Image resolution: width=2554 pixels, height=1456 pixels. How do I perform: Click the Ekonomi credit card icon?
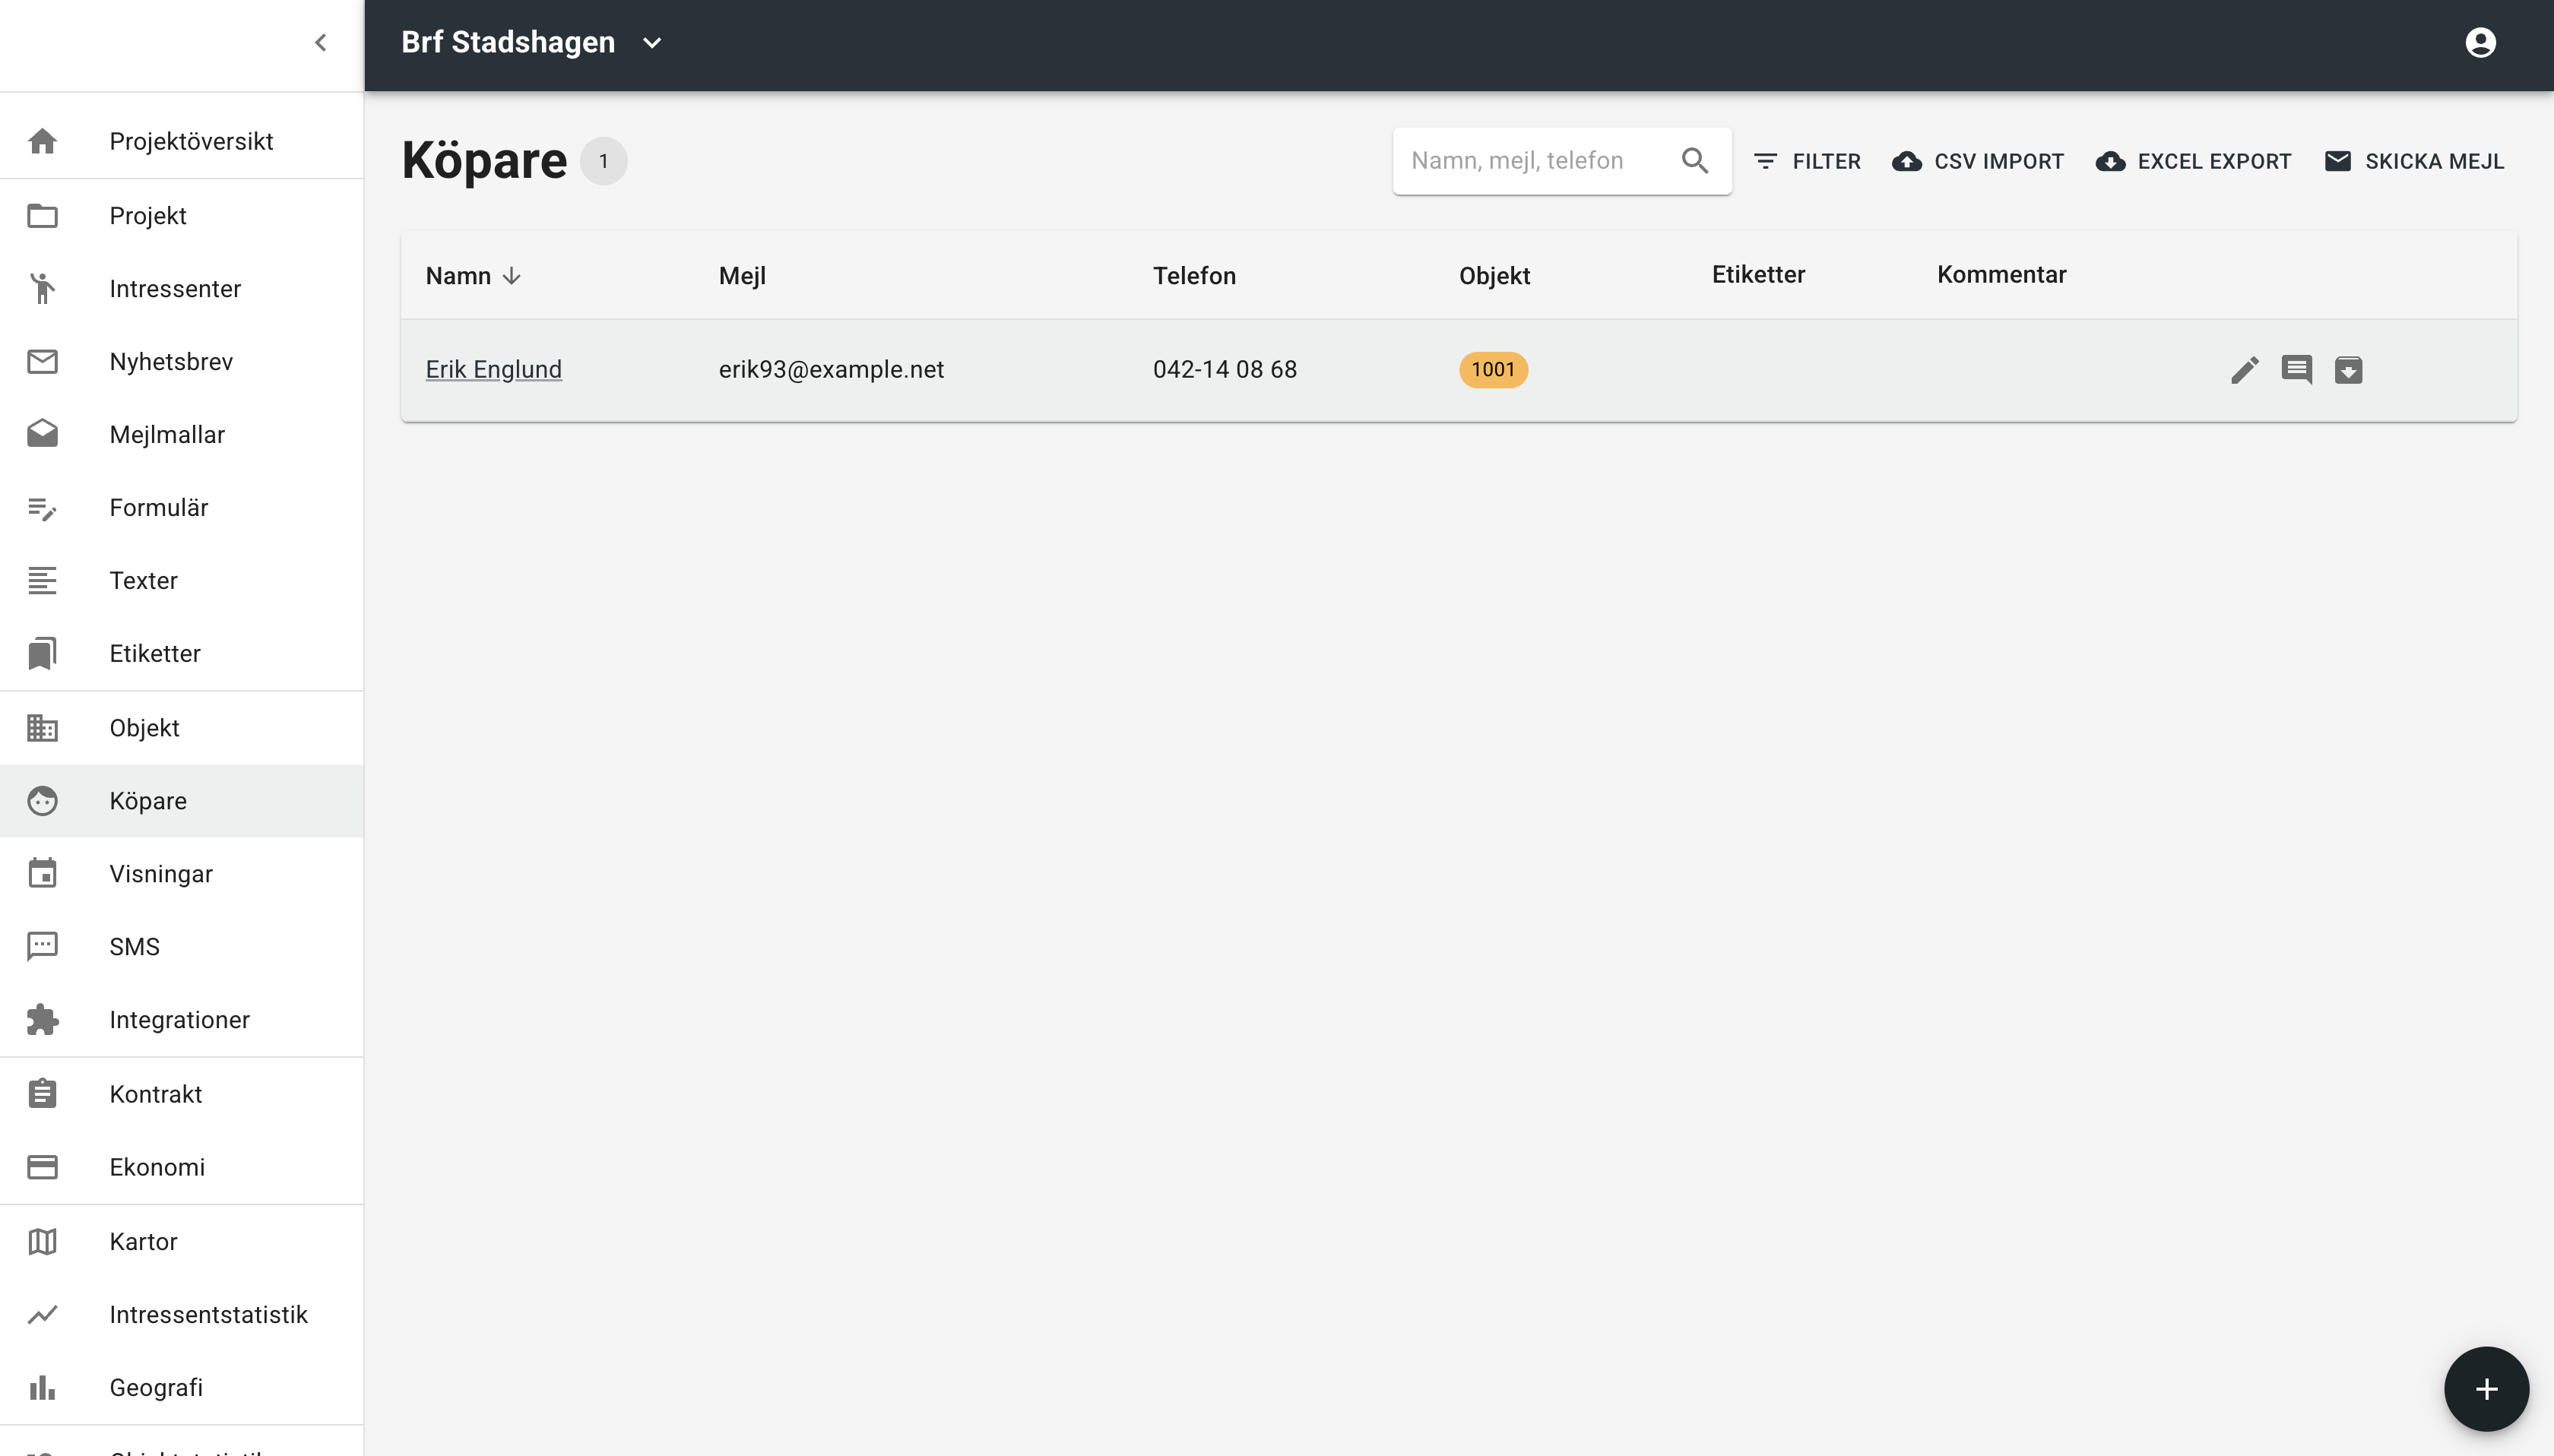click(42, 1166)
